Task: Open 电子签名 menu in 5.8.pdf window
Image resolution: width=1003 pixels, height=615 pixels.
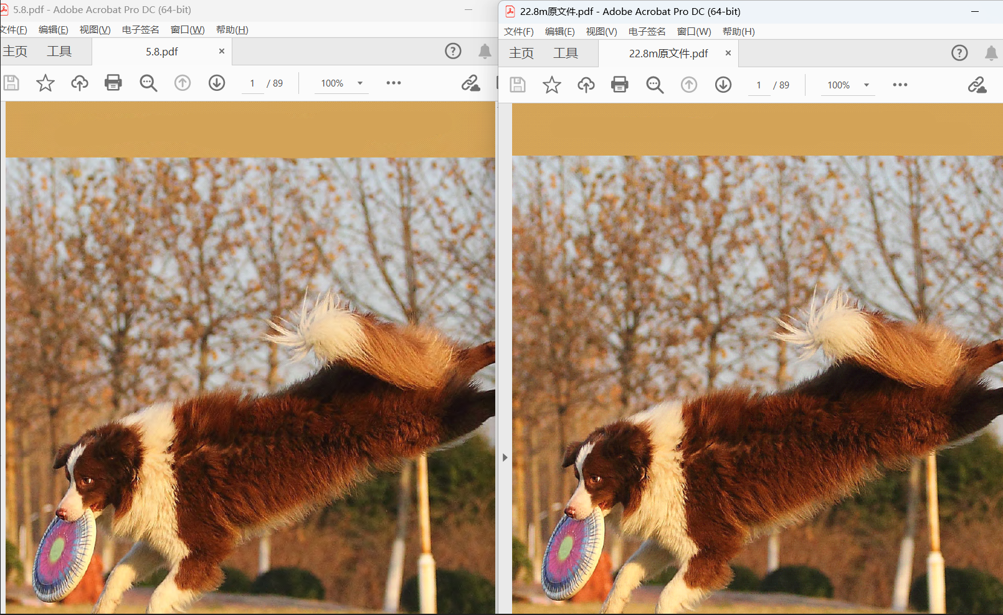Action: click(x=141, y=30)
